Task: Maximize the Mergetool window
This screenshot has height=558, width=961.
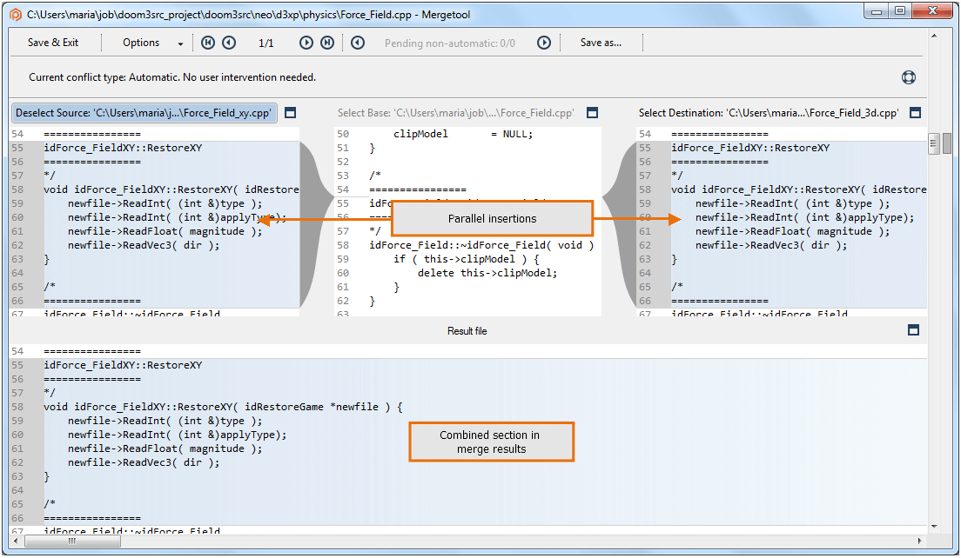Action: [x=900, y=11]
